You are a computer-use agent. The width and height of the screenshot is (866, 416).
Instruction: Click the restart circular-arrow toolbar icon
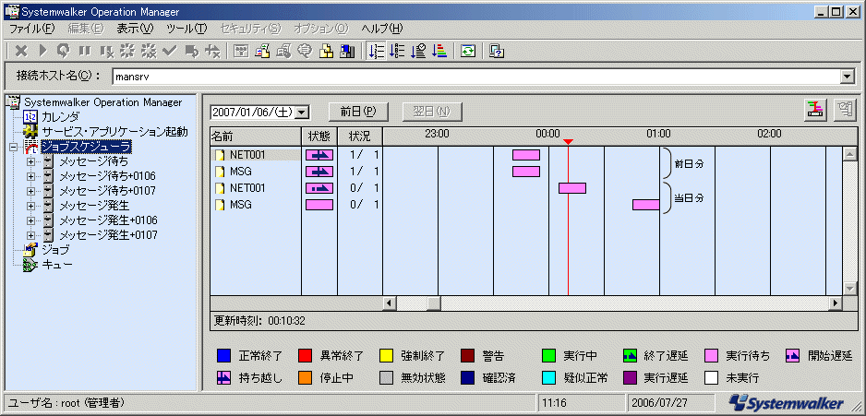pos(64,52)
